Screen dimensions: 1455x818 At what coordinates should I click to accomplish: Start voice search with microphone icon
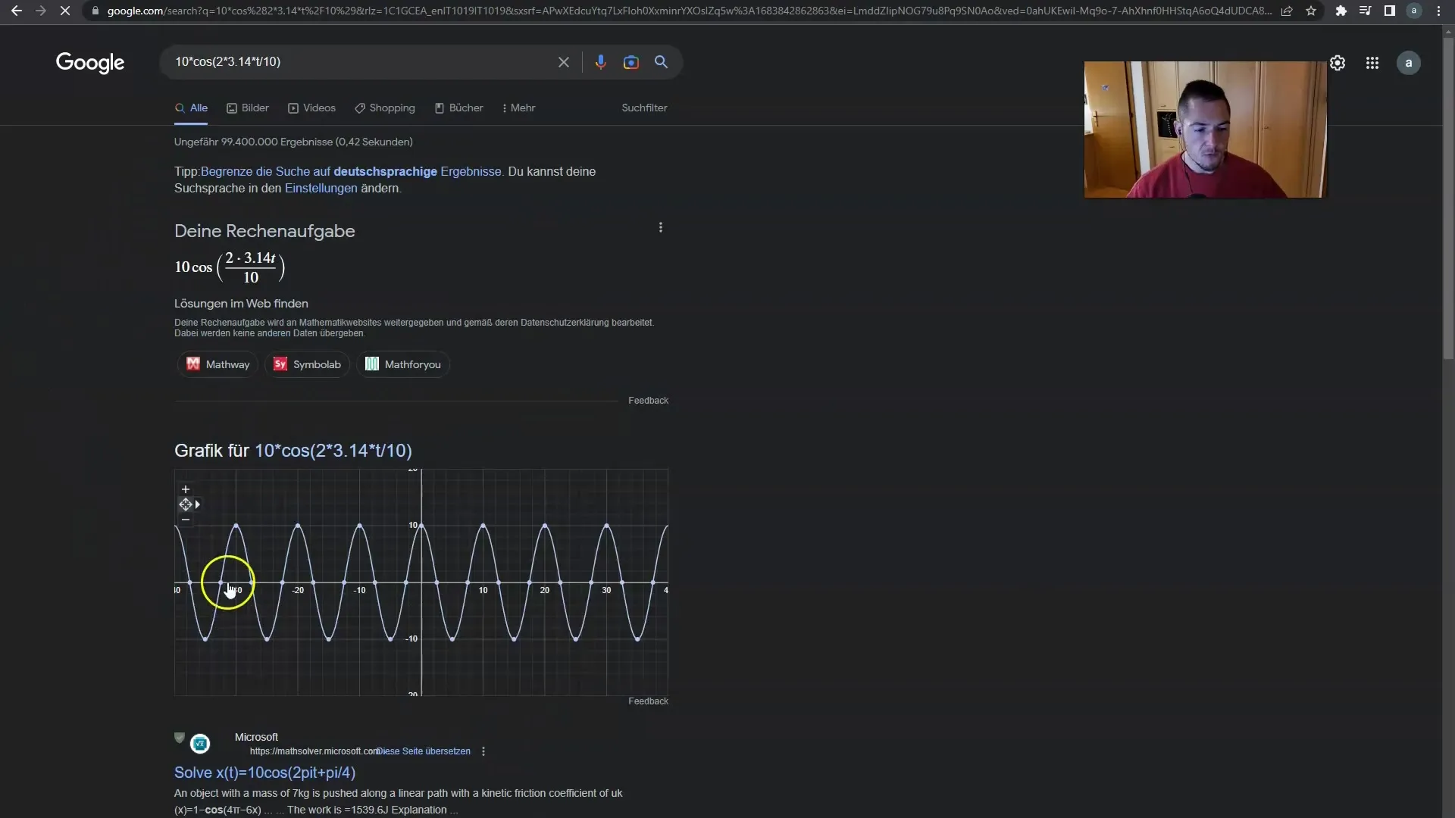[600, 62]
